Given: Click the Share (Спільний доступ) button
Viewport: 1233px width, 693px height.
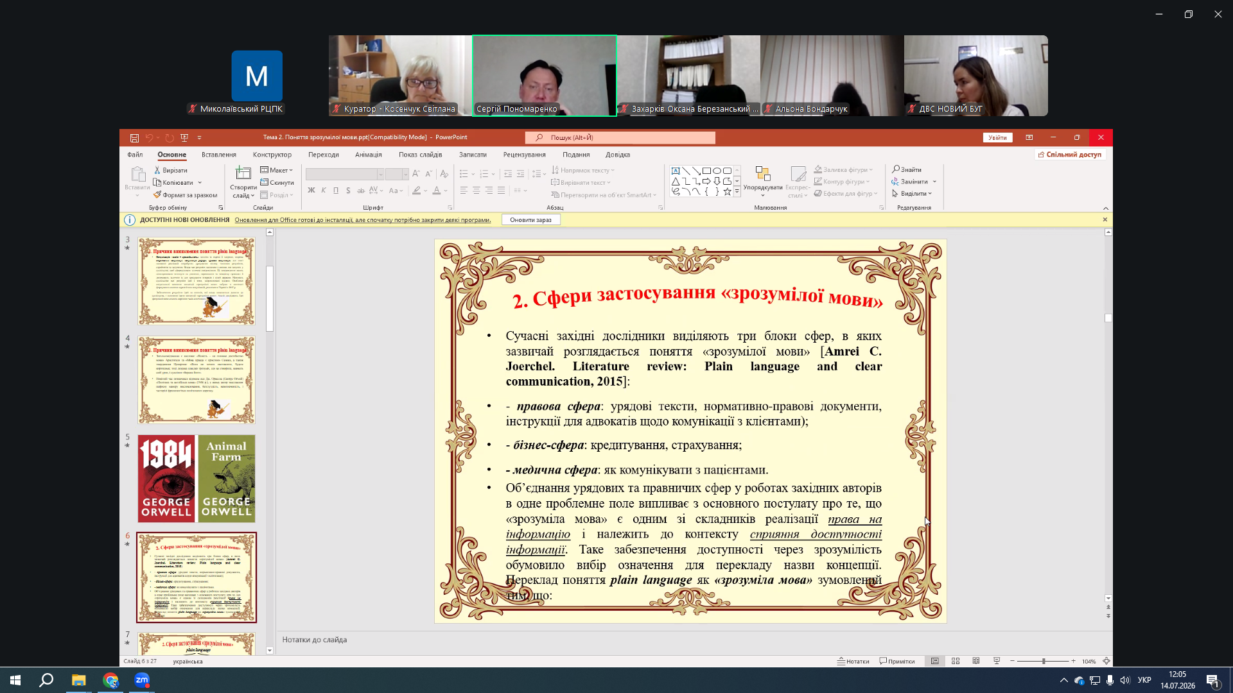Looking at the screenshot, I should [1070, 155].
